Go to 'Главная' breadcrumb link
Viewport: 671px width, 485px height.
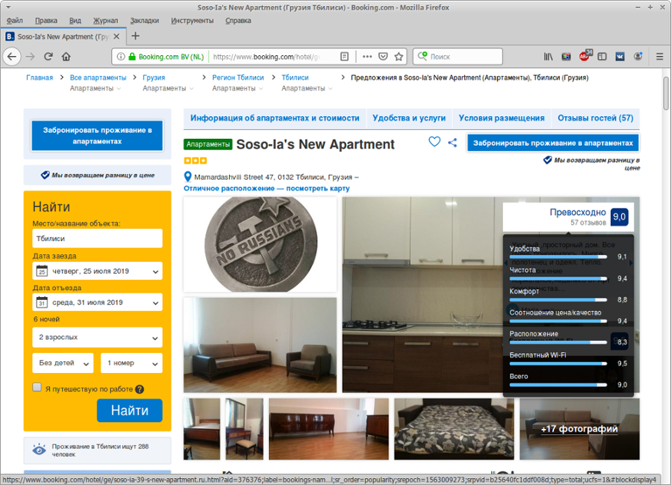coord(40,78)
